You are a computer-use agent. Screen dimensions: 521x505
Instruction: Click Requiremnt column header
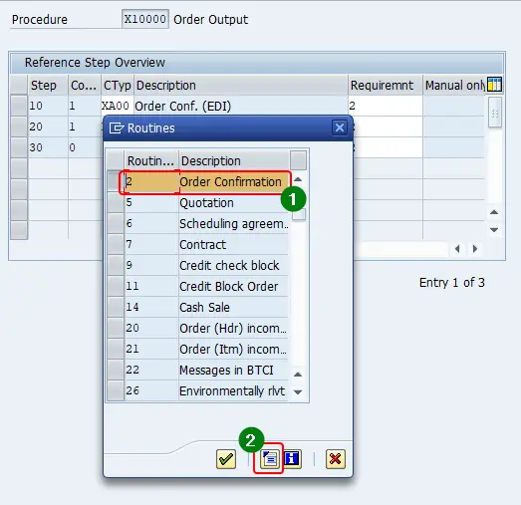[x=386, y=85]
